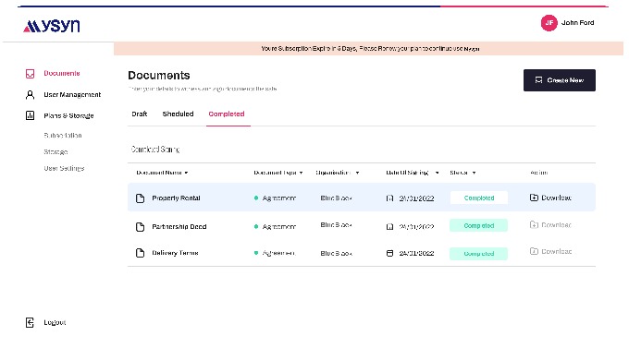Click the download icon in Property Rental row
This screenshot has width=629, height=360.
(x=534, y=198)
